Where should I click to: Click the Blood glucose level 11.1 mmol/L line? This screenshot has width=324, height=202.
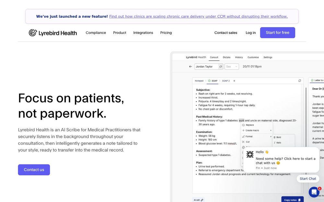tap(217, 144)
